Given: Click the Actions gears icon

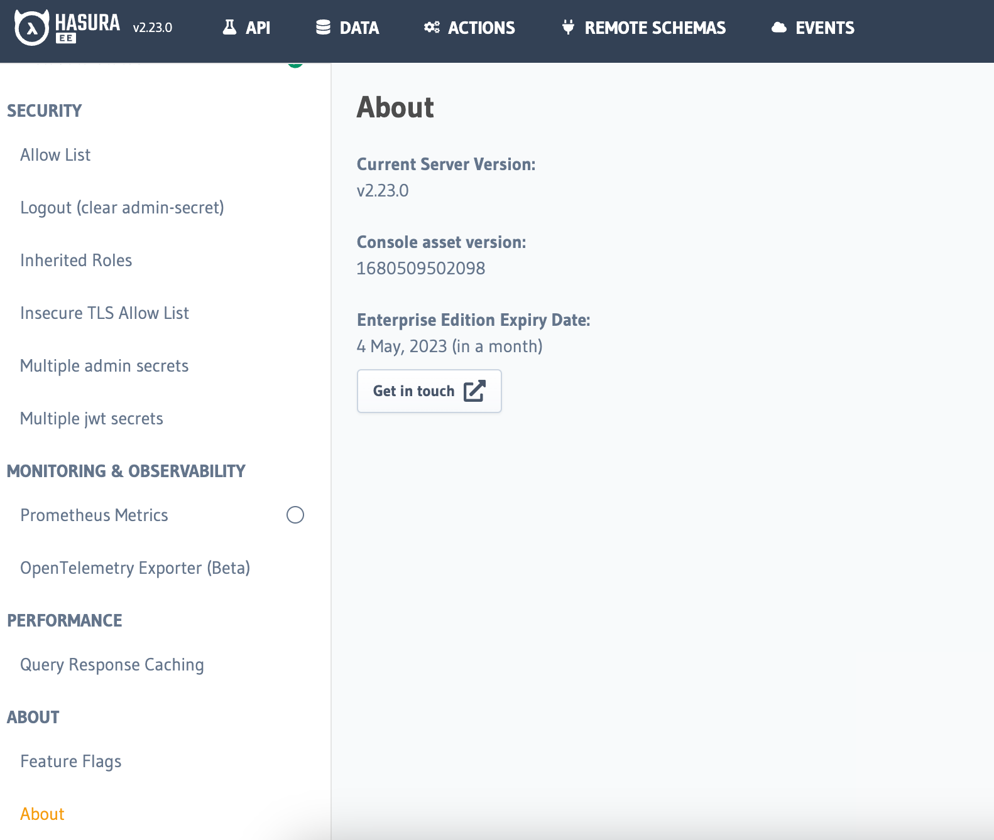Looking at the screenshot, I should pos(432,28).
